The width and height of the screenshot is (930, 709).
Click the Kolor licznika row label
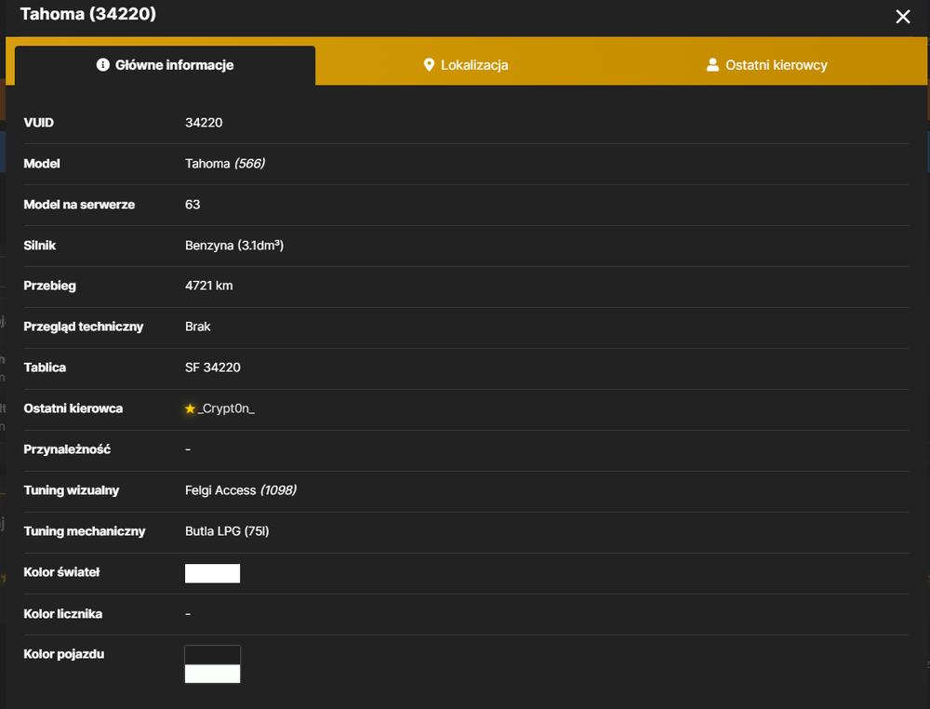[x=63, y=614]
